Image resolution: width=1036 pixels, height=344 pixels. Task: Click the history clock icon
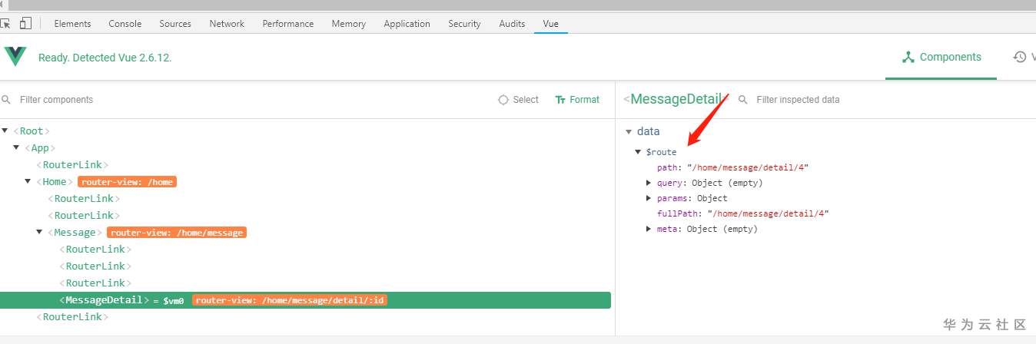tap(1020, 57)
